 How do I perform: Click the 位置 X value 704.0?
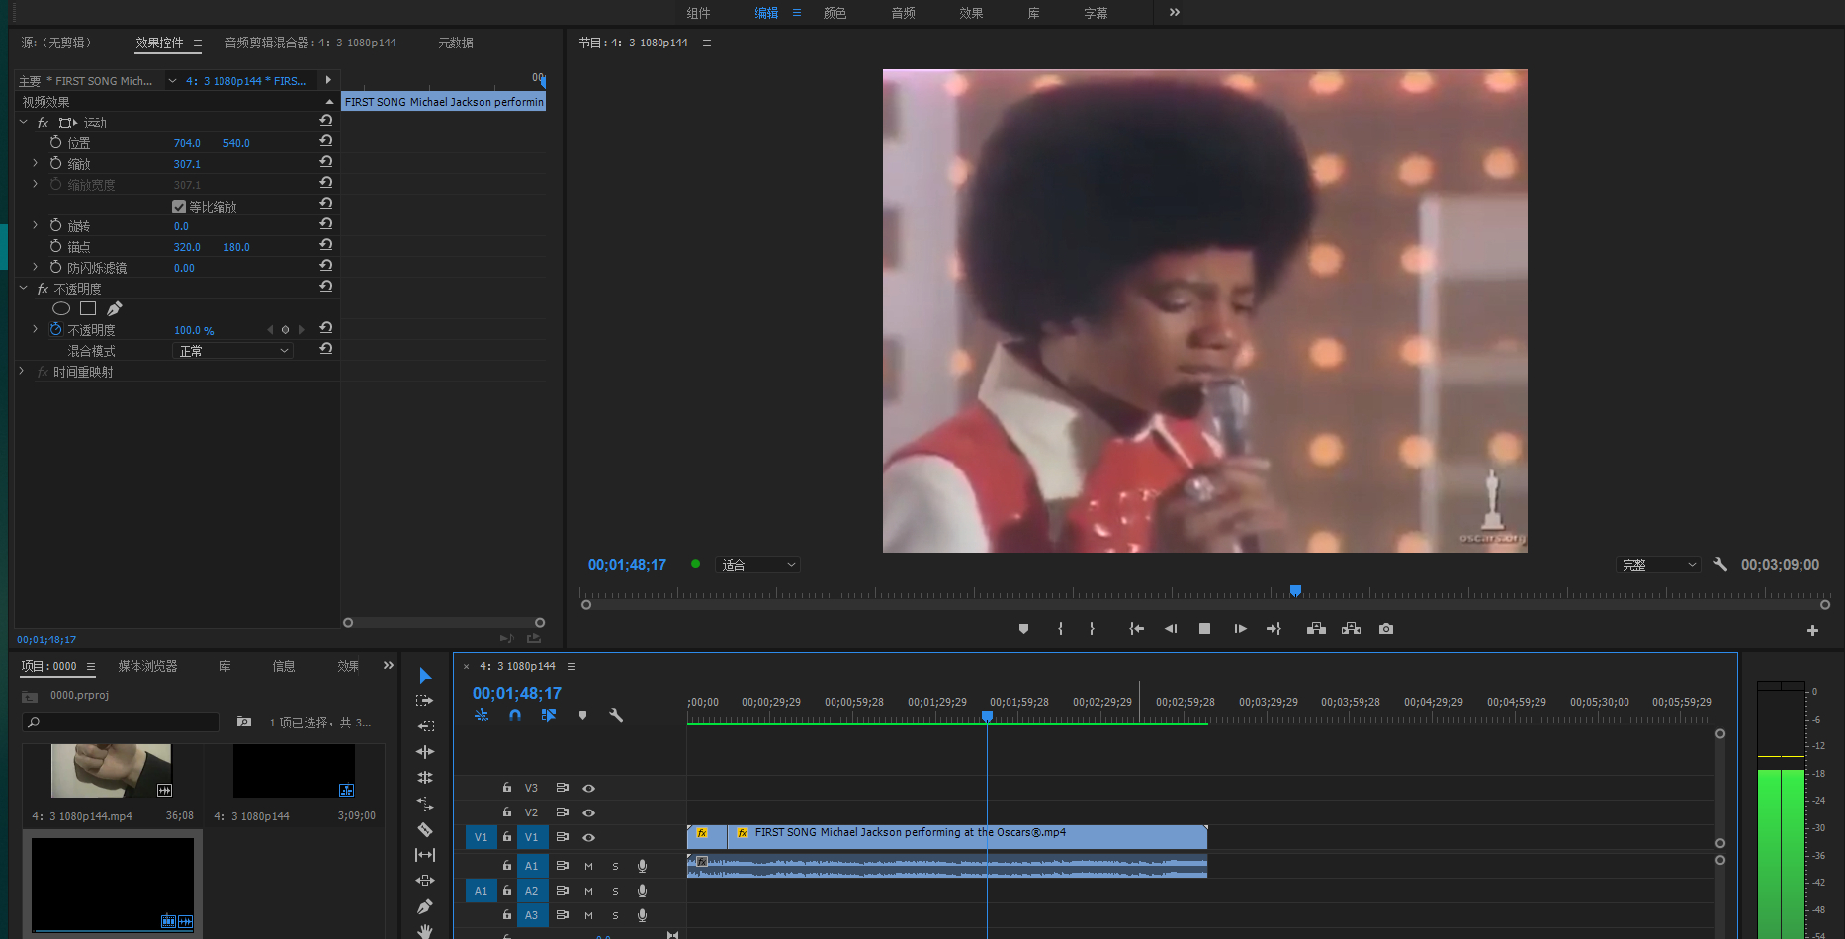[187, 143]
